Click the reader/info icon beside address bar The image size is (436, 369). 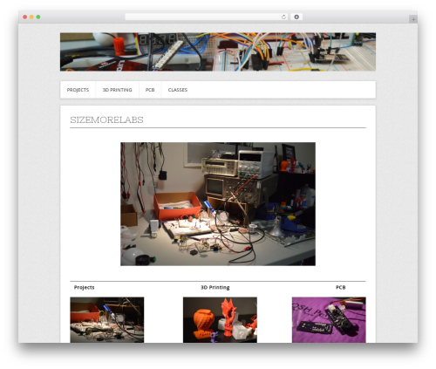[x=296, y=17]
